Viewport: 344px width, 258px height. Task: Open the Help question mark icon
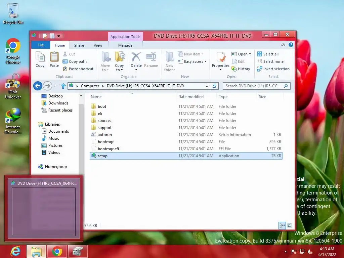point(291,45)
